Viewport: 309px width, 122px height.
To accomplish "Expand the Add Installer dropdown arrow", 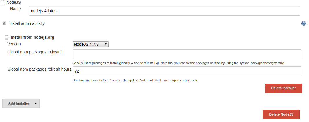I will point(36,103).
